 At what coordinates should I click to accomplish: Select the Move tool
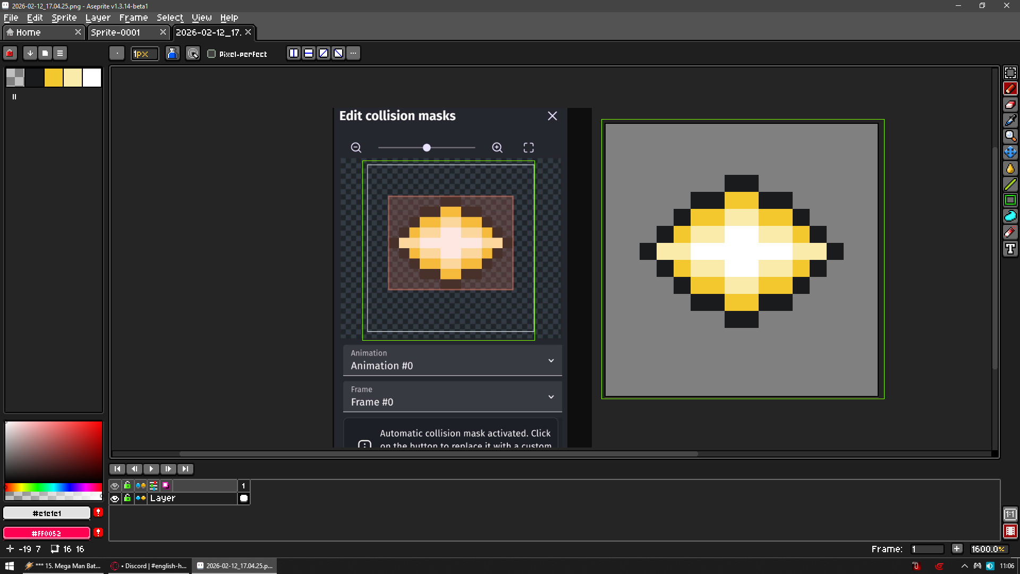[1010, 153]
